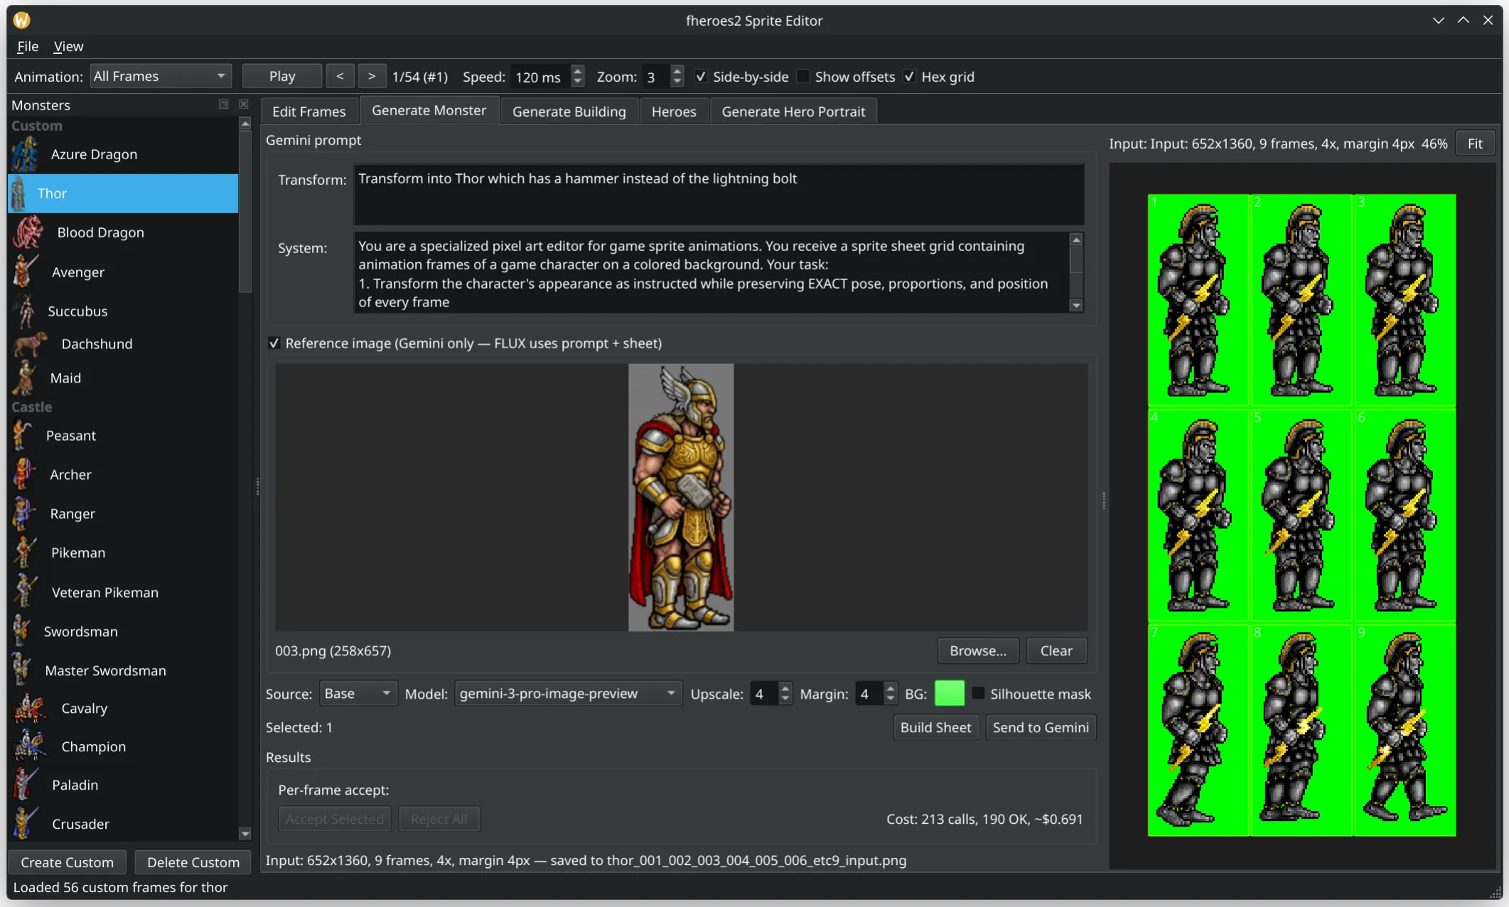Screen dimensions: 1509x907
Task: Click the Create Custom button
Action: (67, 862)
